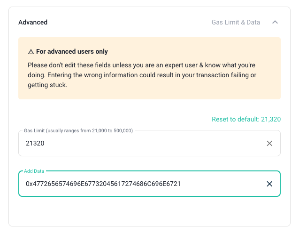Viewport: 299px width, 234px height.
Task: Click the 'For advanced users only' heading
Action: 72,51
